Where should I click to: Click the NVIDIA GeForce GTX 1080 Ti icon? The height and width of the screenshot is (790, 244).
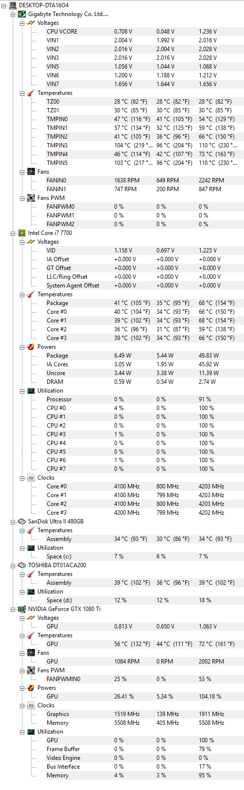21,609
